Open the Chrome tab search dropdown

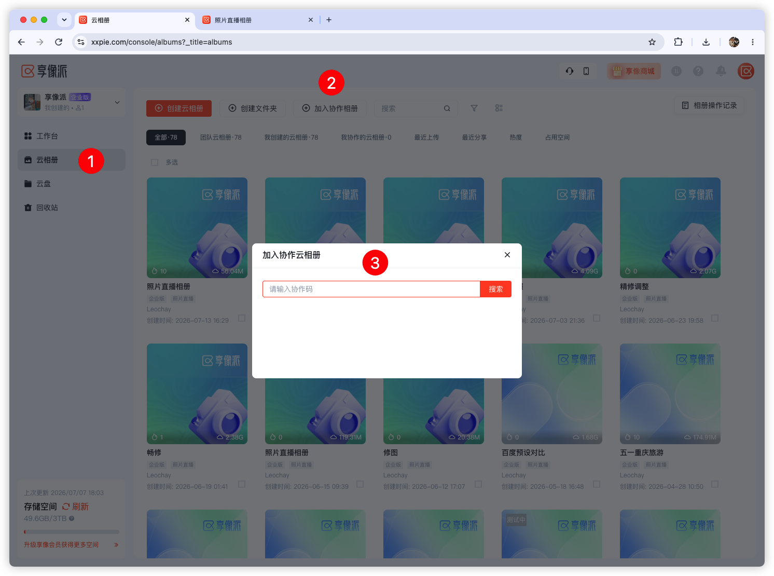coord(64,20)
